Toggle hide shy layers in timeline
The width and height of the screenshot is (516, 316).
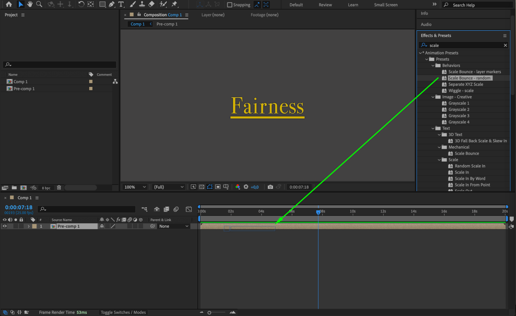157,209
